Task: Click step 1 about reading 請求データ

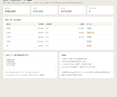Action: (x=74, y=59)
